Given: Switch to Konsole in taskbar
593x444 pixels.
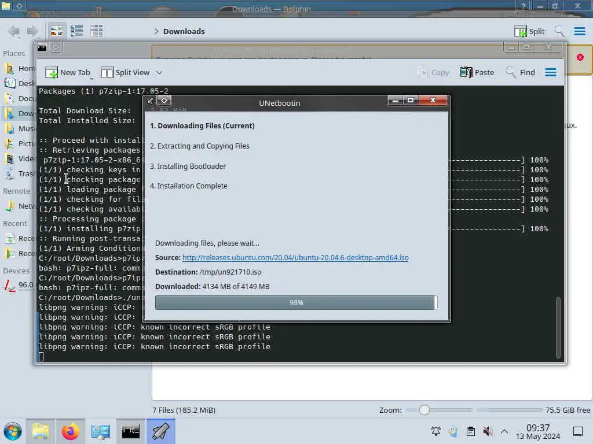Looking at the screenshot, I should pos(130,431).
